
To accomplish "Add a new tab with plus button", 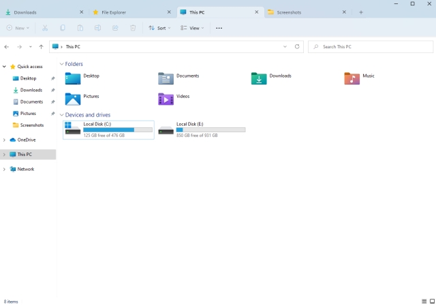I will [x=361, y=12].
